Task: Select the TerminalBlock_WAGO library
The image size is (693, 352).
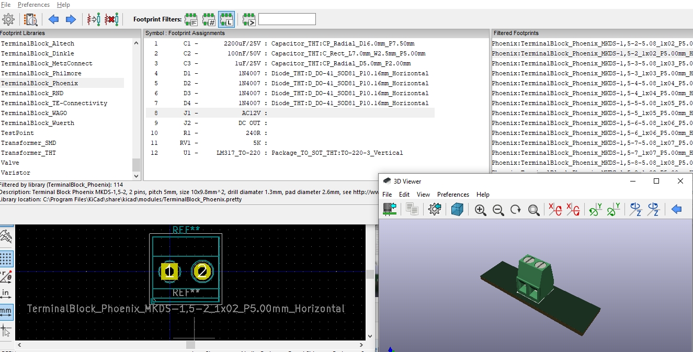Action: point(34,113)
